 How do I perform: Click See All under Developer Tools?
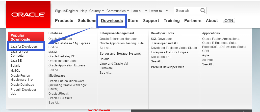157,61
